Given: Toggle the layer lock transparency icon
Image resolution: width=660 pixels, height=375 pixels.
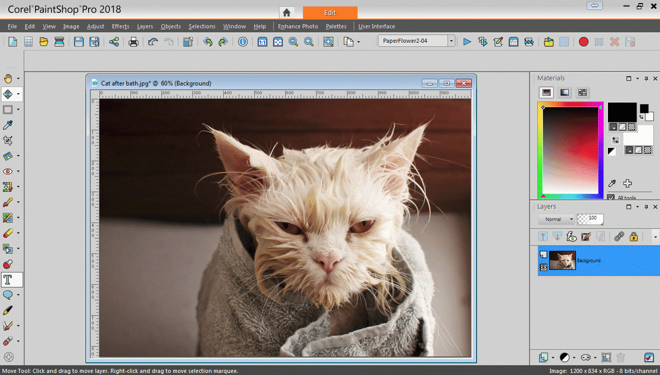Looking at the screenshot, I should click(x=634, y=236).
